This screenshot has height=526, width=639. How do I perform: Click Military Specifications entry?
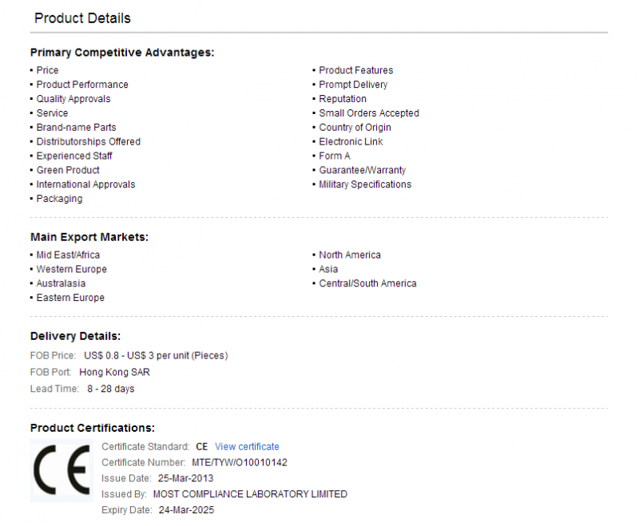(x=365, y=184)
